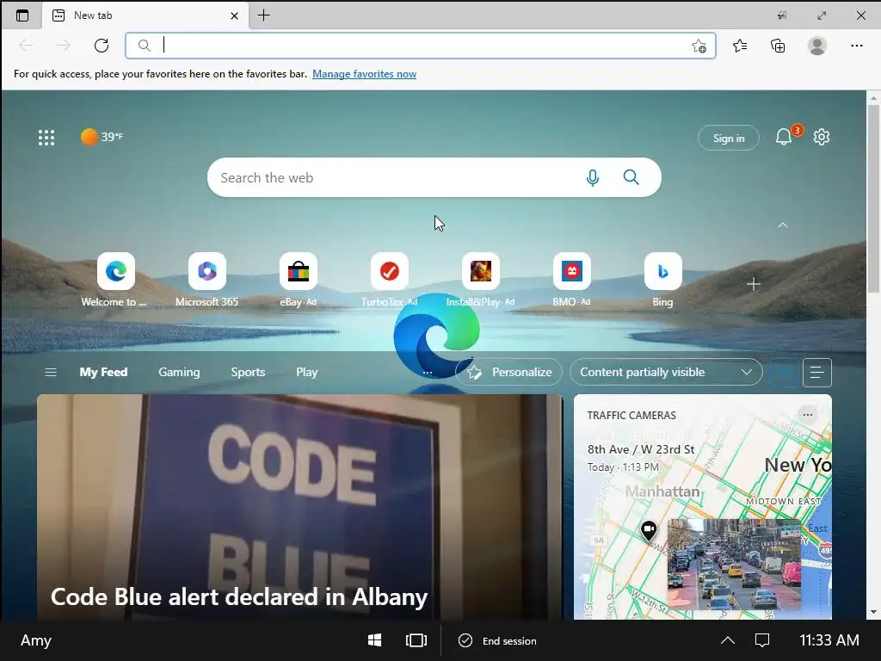Open the Collections icon
Image resolution: width=881 pixels, height=661 pixels.
point(778,46)
